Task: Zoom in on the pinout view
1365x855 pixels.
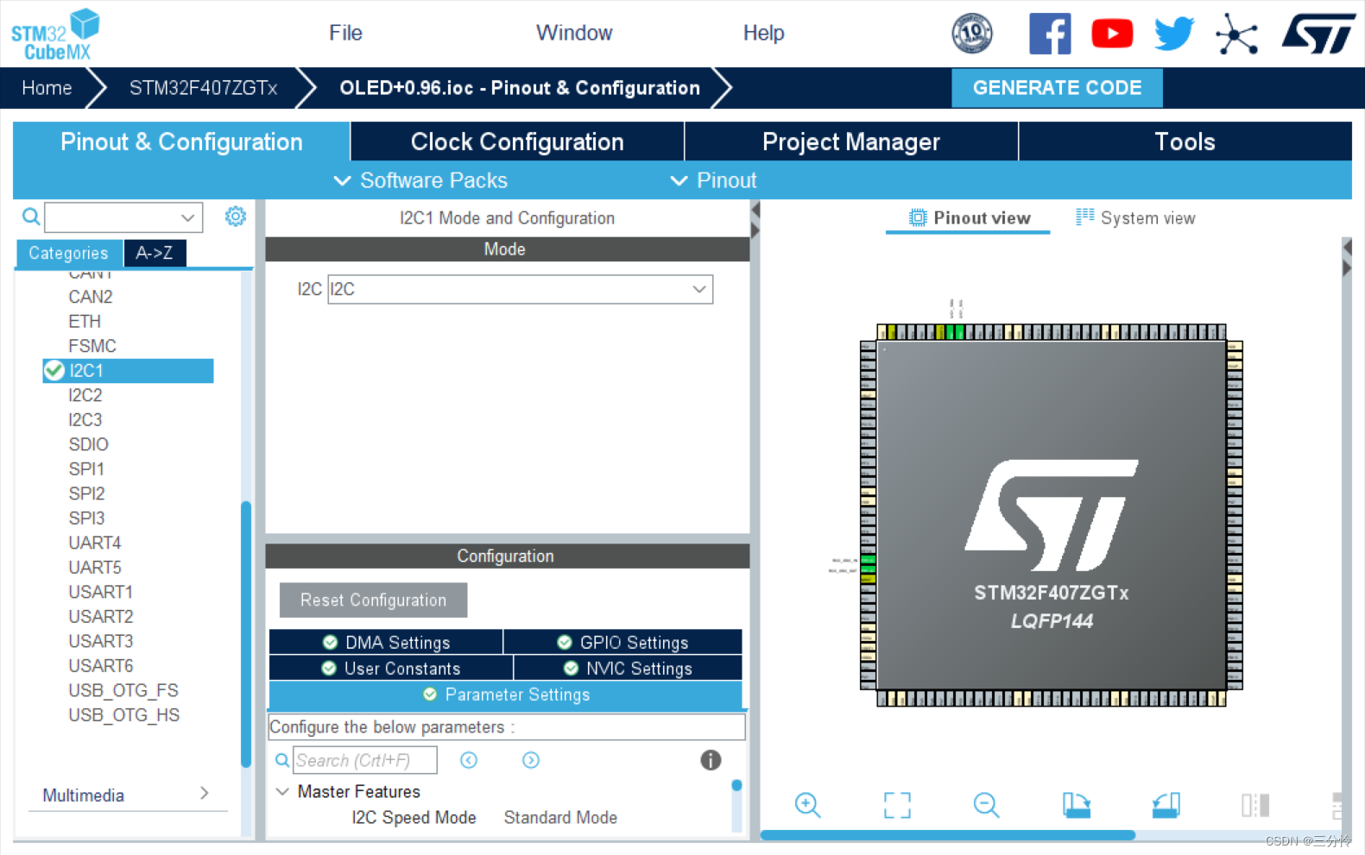Action: 807,805
